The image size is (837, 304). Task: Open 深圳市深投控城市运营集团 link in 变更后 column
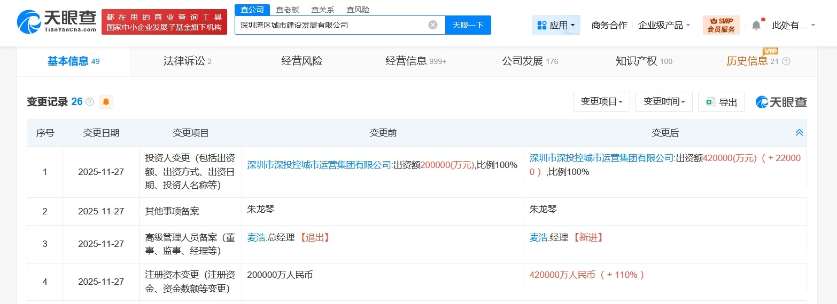click(602, 158)
